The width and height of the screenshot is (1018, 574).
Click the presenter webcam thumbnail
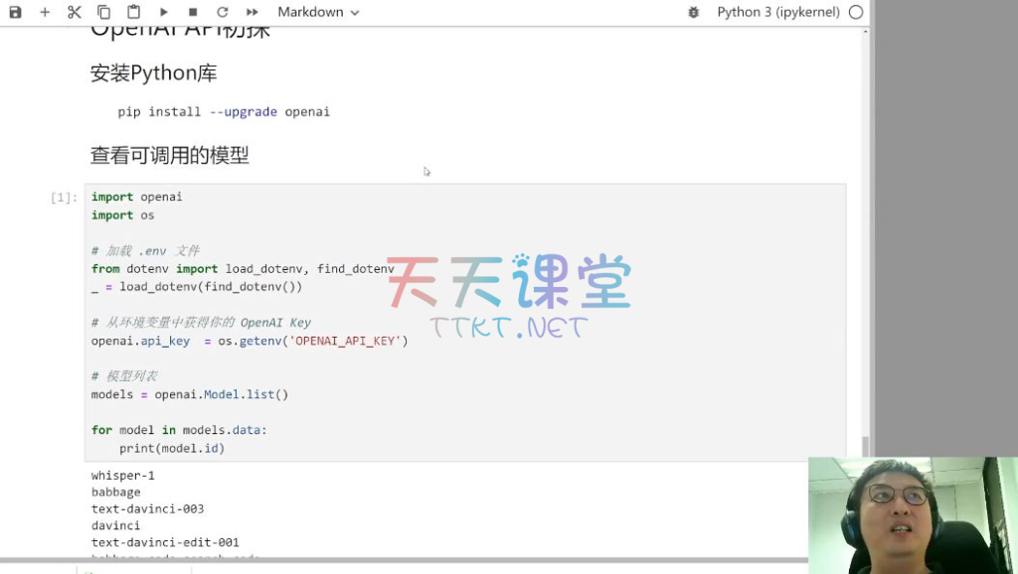tap(913, 514)
